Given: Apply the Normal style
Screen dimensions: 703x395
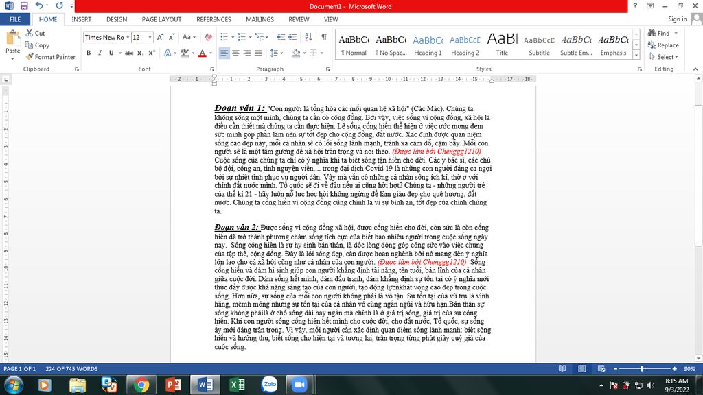Looking at the screenshot, I should tap(354, 45).
